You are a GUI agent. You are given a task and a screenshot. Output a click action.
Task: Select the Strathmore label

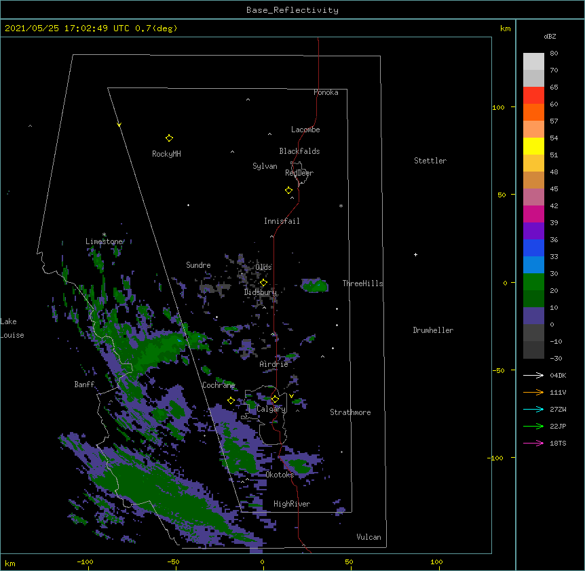pos(350,412)
